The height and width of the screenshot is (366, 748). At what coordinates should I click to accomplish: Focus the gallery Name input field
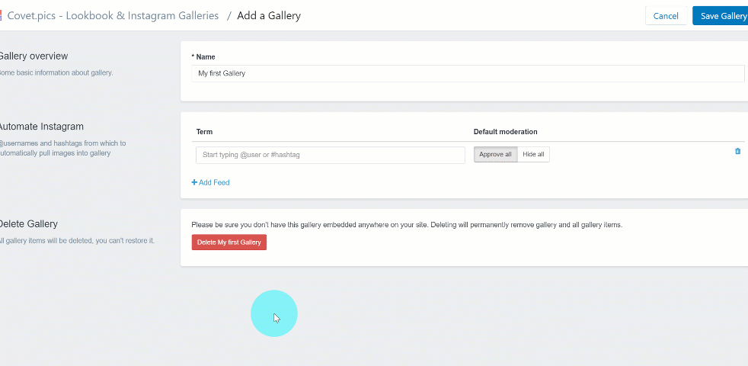[468, 74]
